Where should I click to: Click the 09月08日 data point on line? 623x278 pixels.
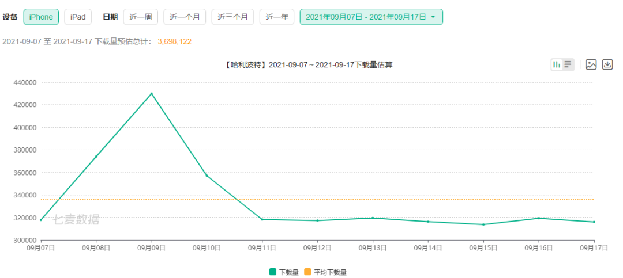tap(96, 157)
